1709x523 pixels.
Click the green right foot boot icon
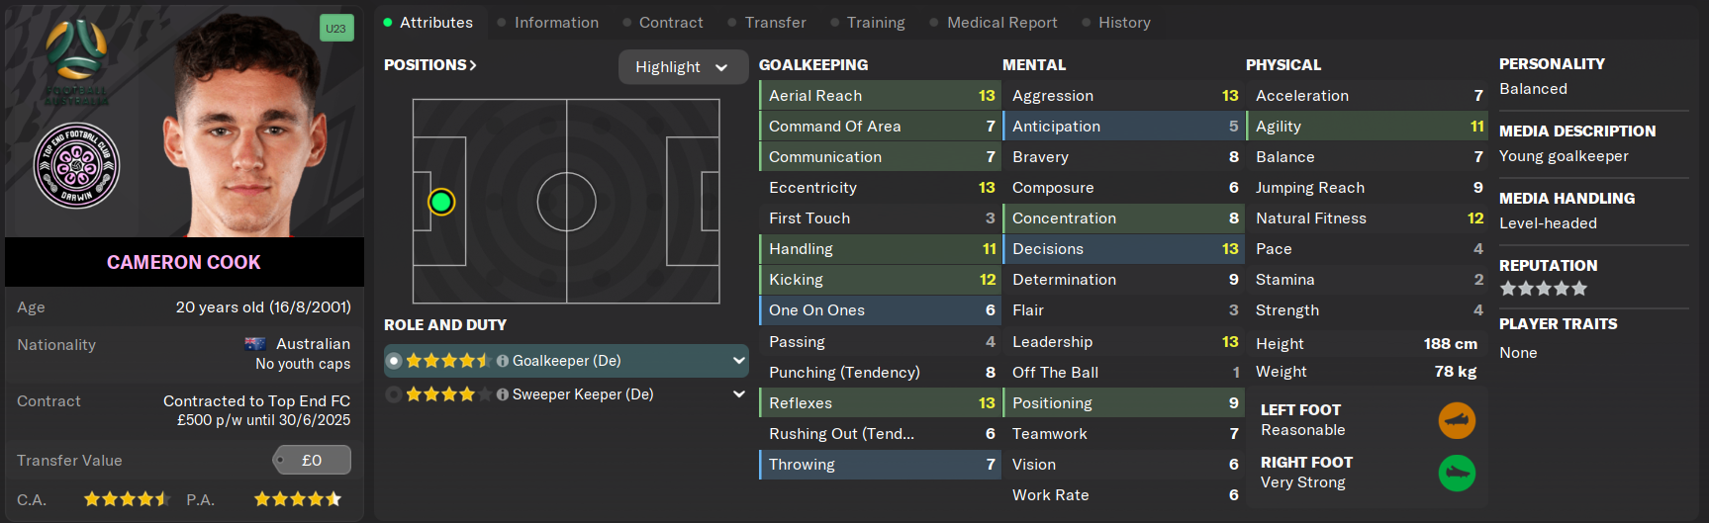pyautogui.click(x=1457, y=473)
